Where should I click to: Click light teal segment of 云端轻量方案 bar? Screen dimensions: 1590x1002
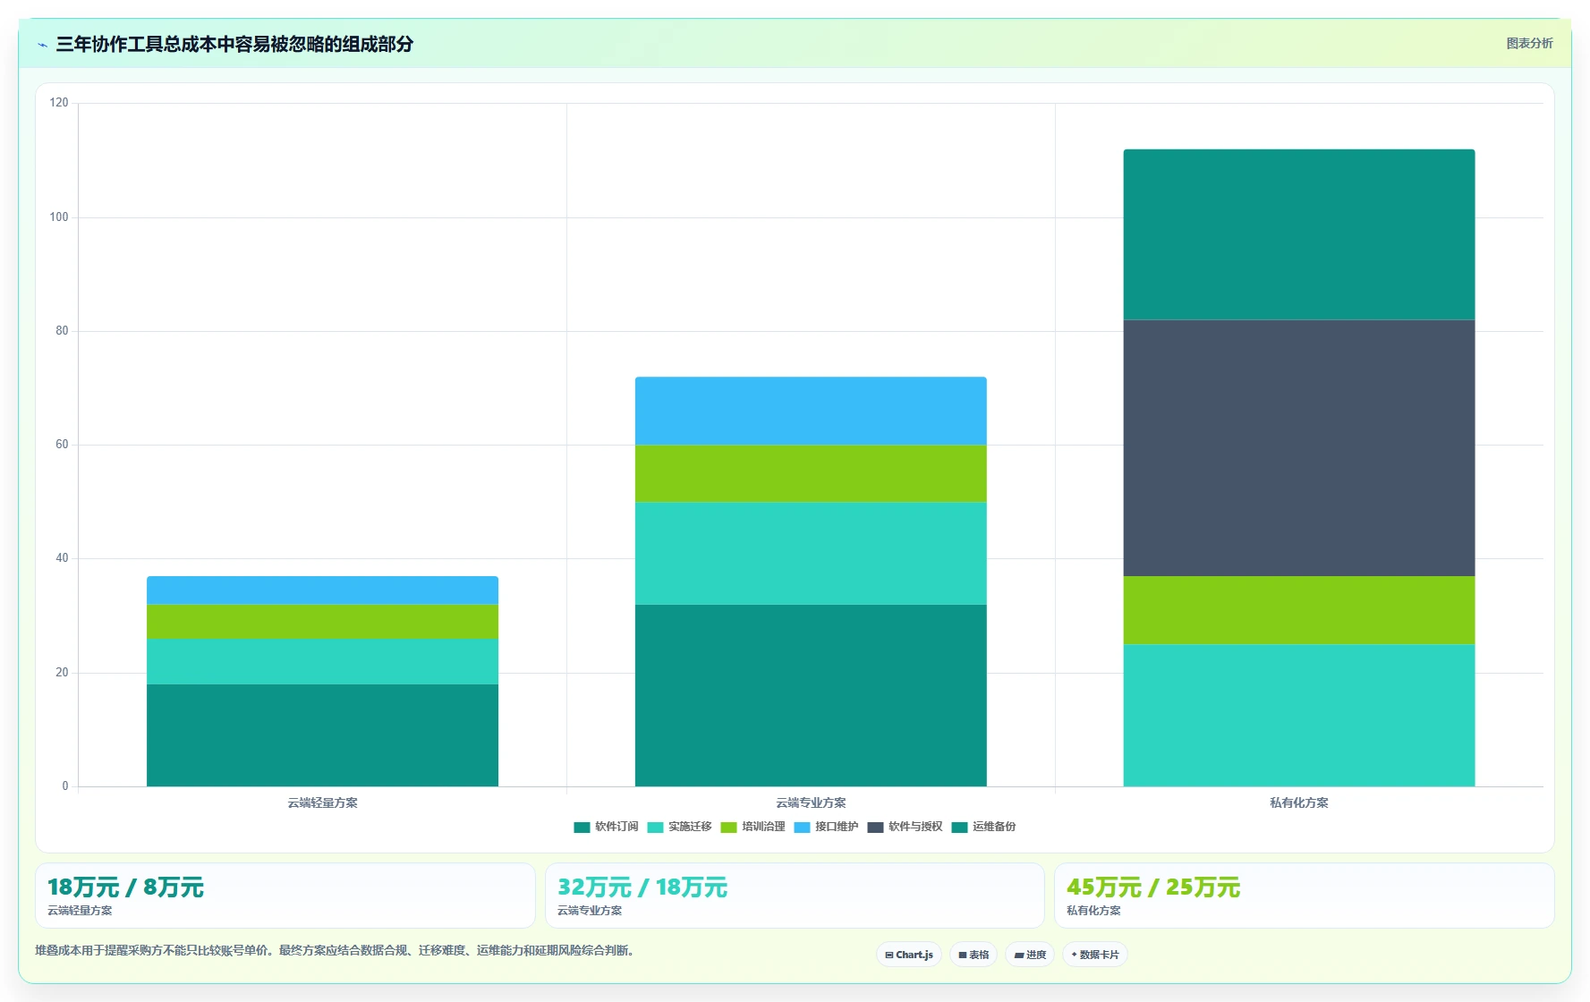point(322,661)
